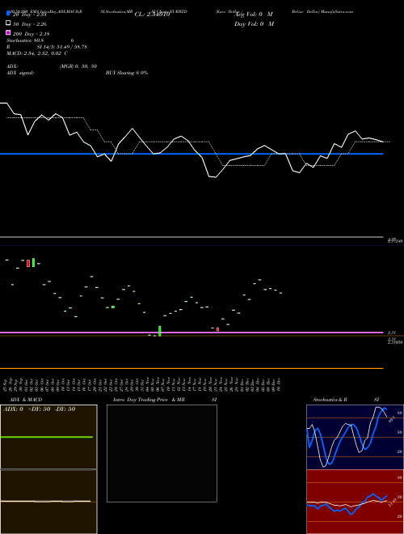Click the 'Avg Vol: 0 M' readout
Viewport: 404px width, 534px height.
(x=254, y=15)
